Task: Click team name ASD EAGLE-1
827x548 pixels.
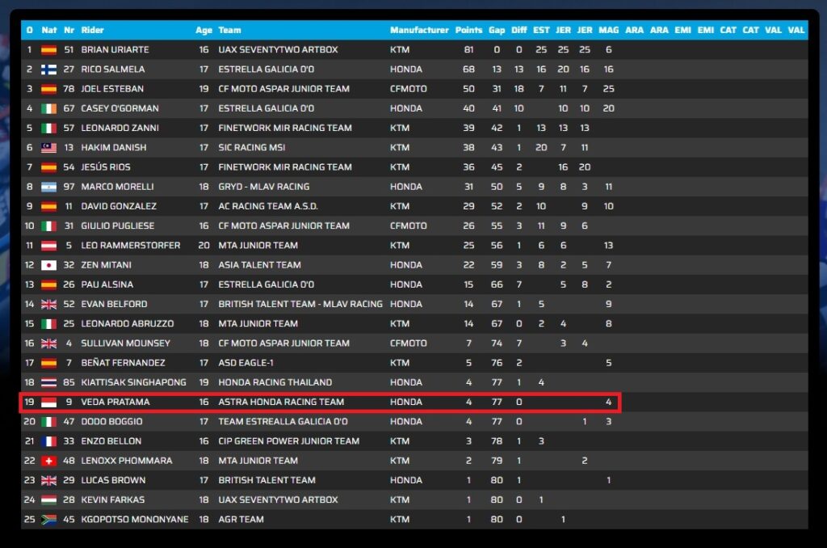Action: coord(246,362)
